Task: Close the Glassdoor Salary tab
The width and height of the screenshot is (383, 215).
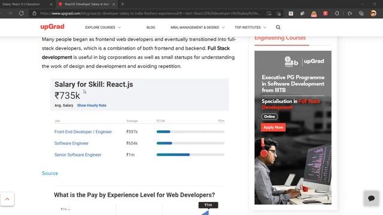Action: point(51,4)
